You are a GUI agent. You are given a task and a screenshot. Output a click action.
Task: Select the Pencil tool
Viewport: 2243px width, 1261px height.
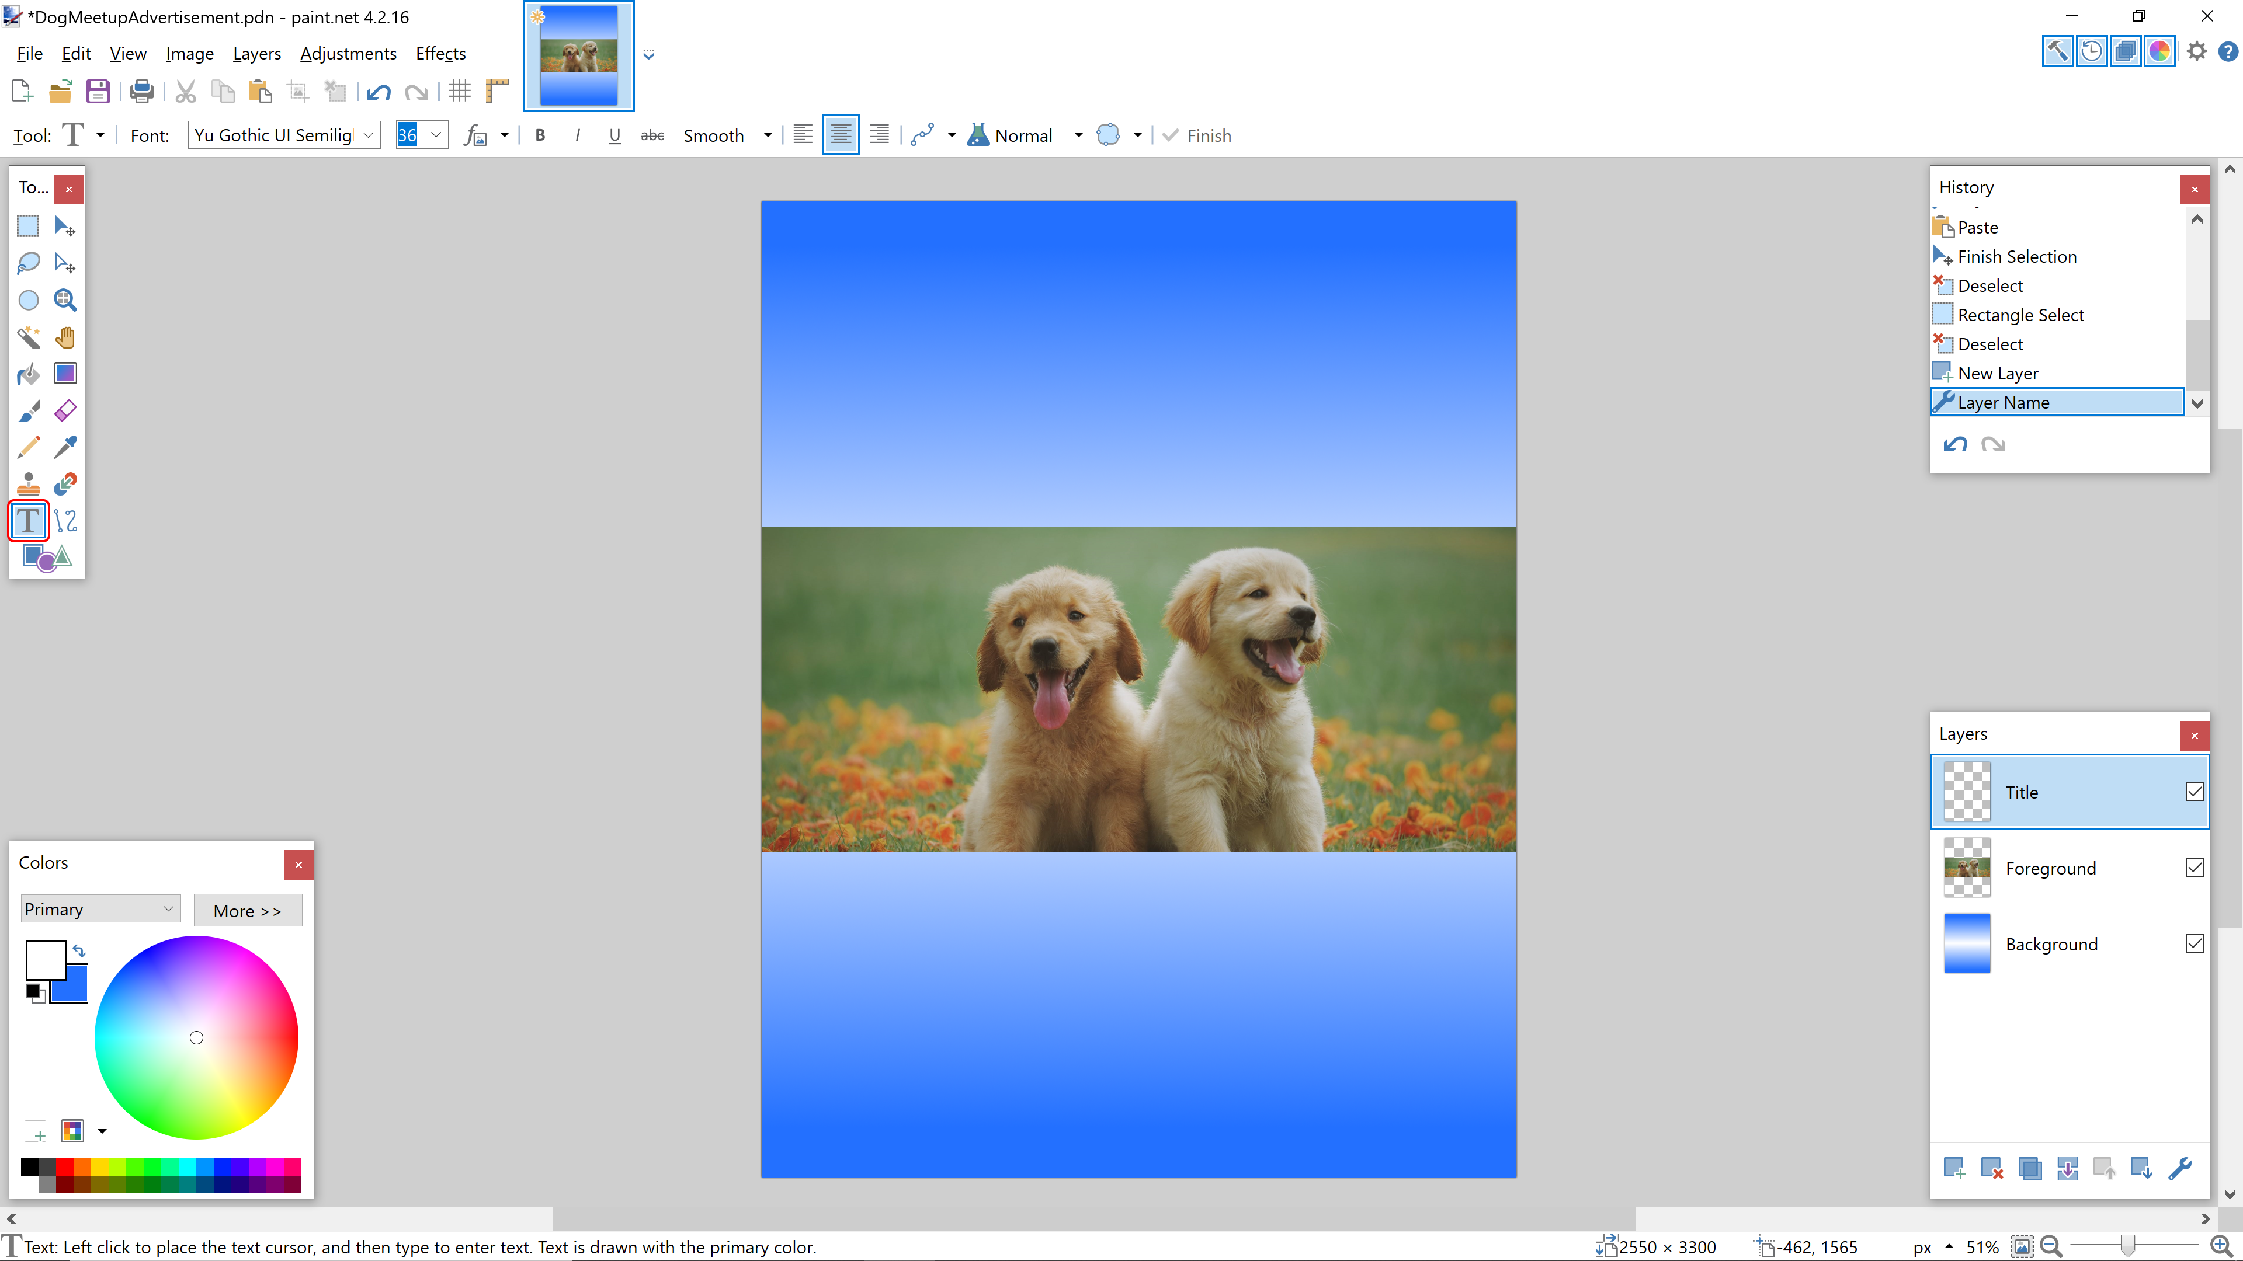pyautogui.click(x=28, y=447)
